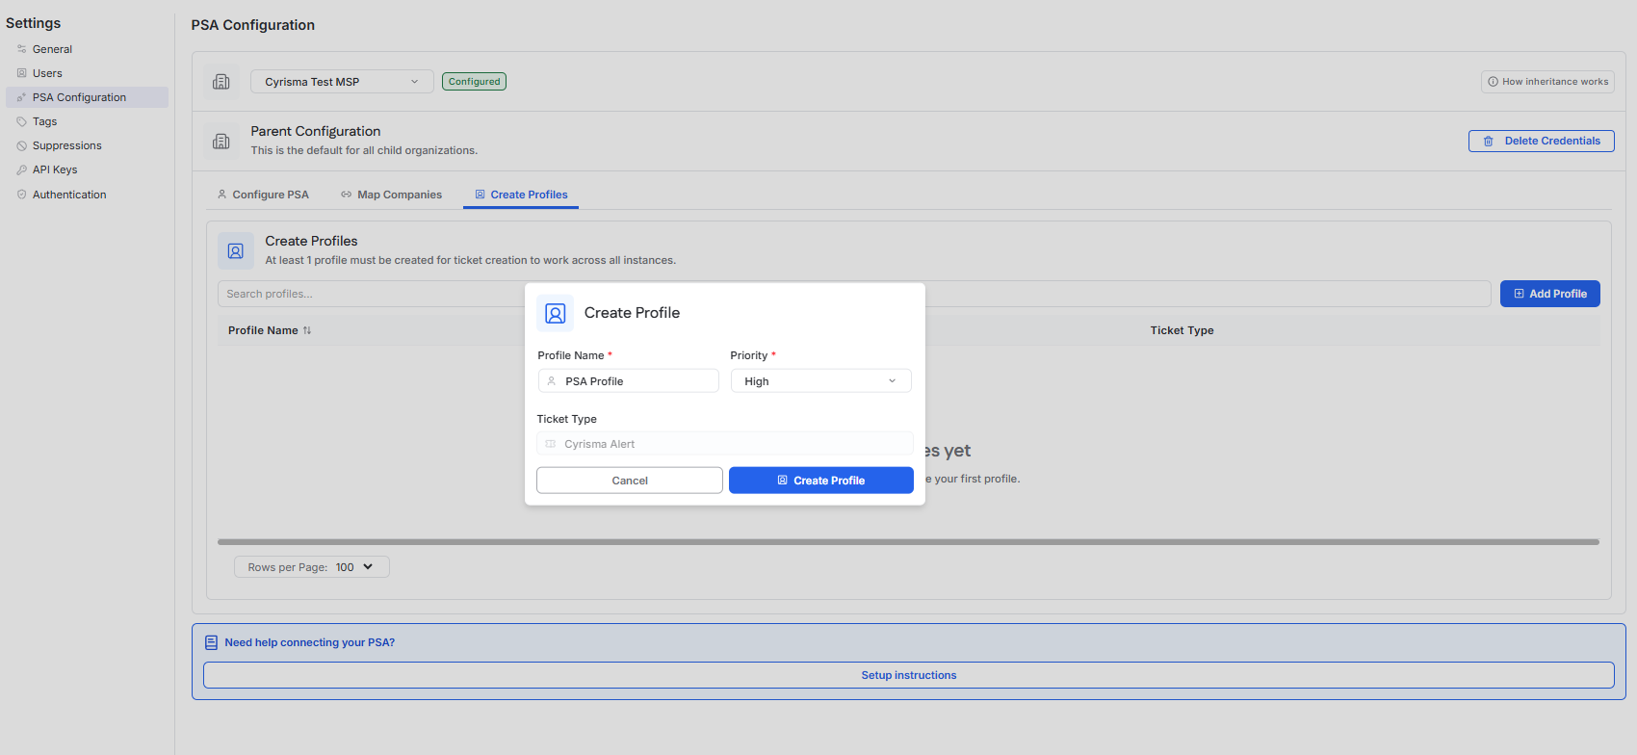Screen dimensions: 1637x755
Task: Open Rows per Page dropdown
Action: pos(312,567)
